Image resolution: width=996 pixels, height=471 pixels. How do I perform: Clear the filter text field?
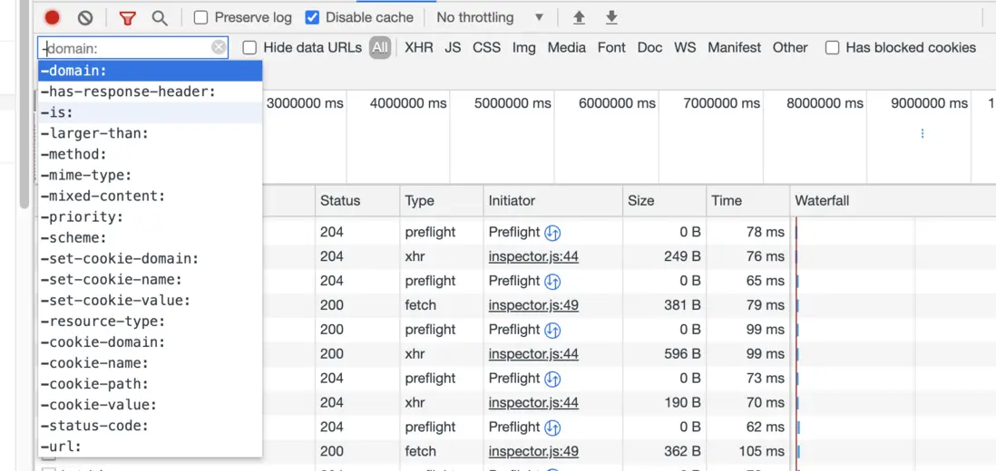point(219,47)
